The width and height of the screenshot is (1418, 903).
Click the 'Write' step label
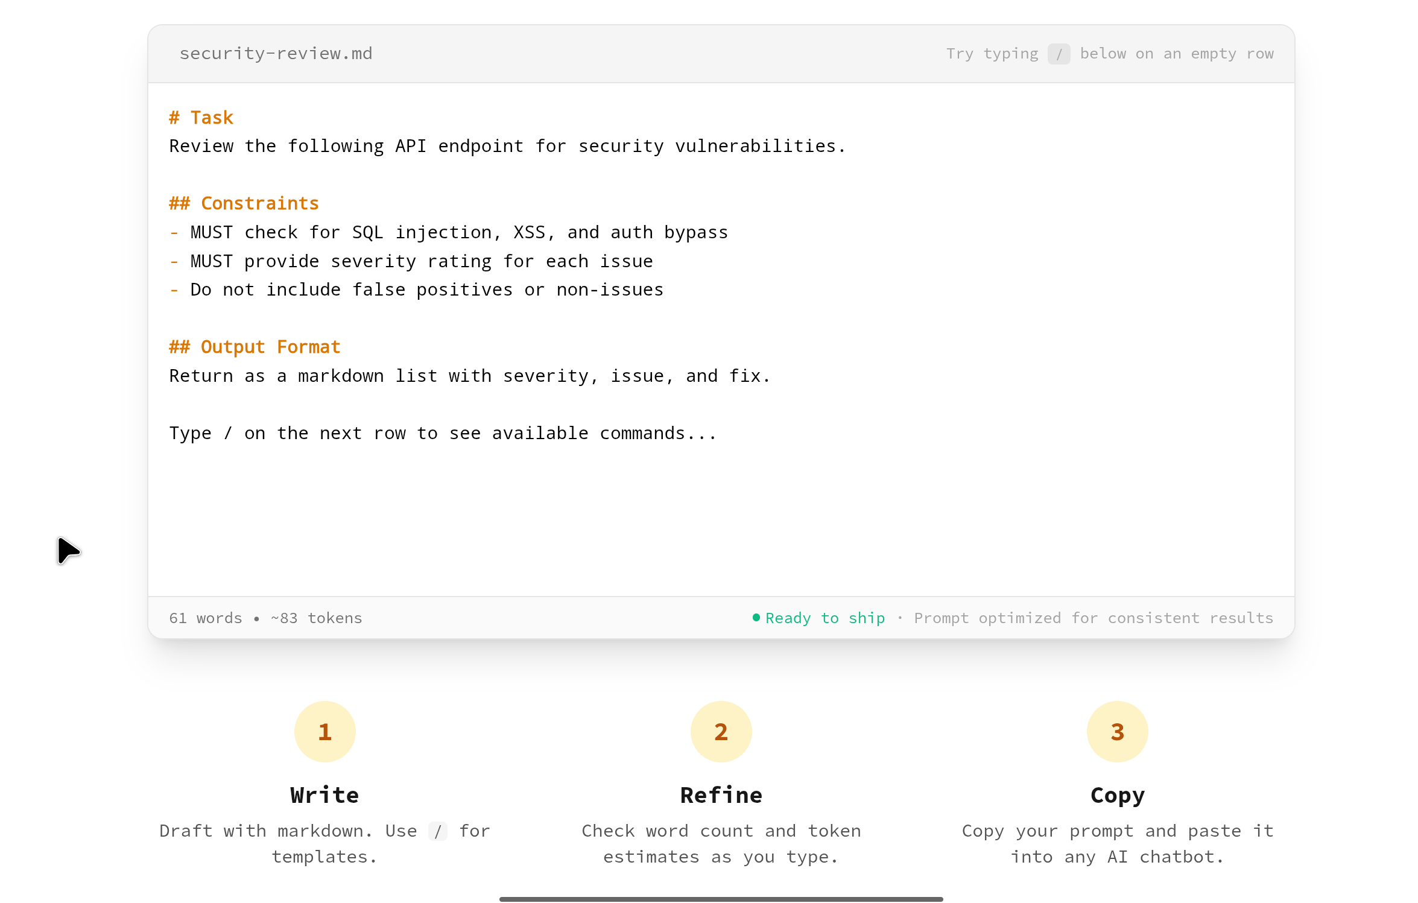(x=324, y=795)
